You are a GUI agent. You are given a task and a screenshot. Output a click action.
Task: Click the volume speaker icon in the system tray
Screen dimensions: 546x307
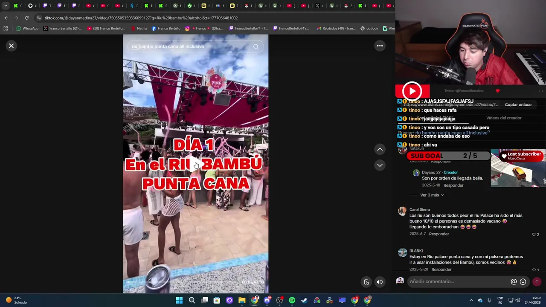pyautogui.click(x=518, y=300)
